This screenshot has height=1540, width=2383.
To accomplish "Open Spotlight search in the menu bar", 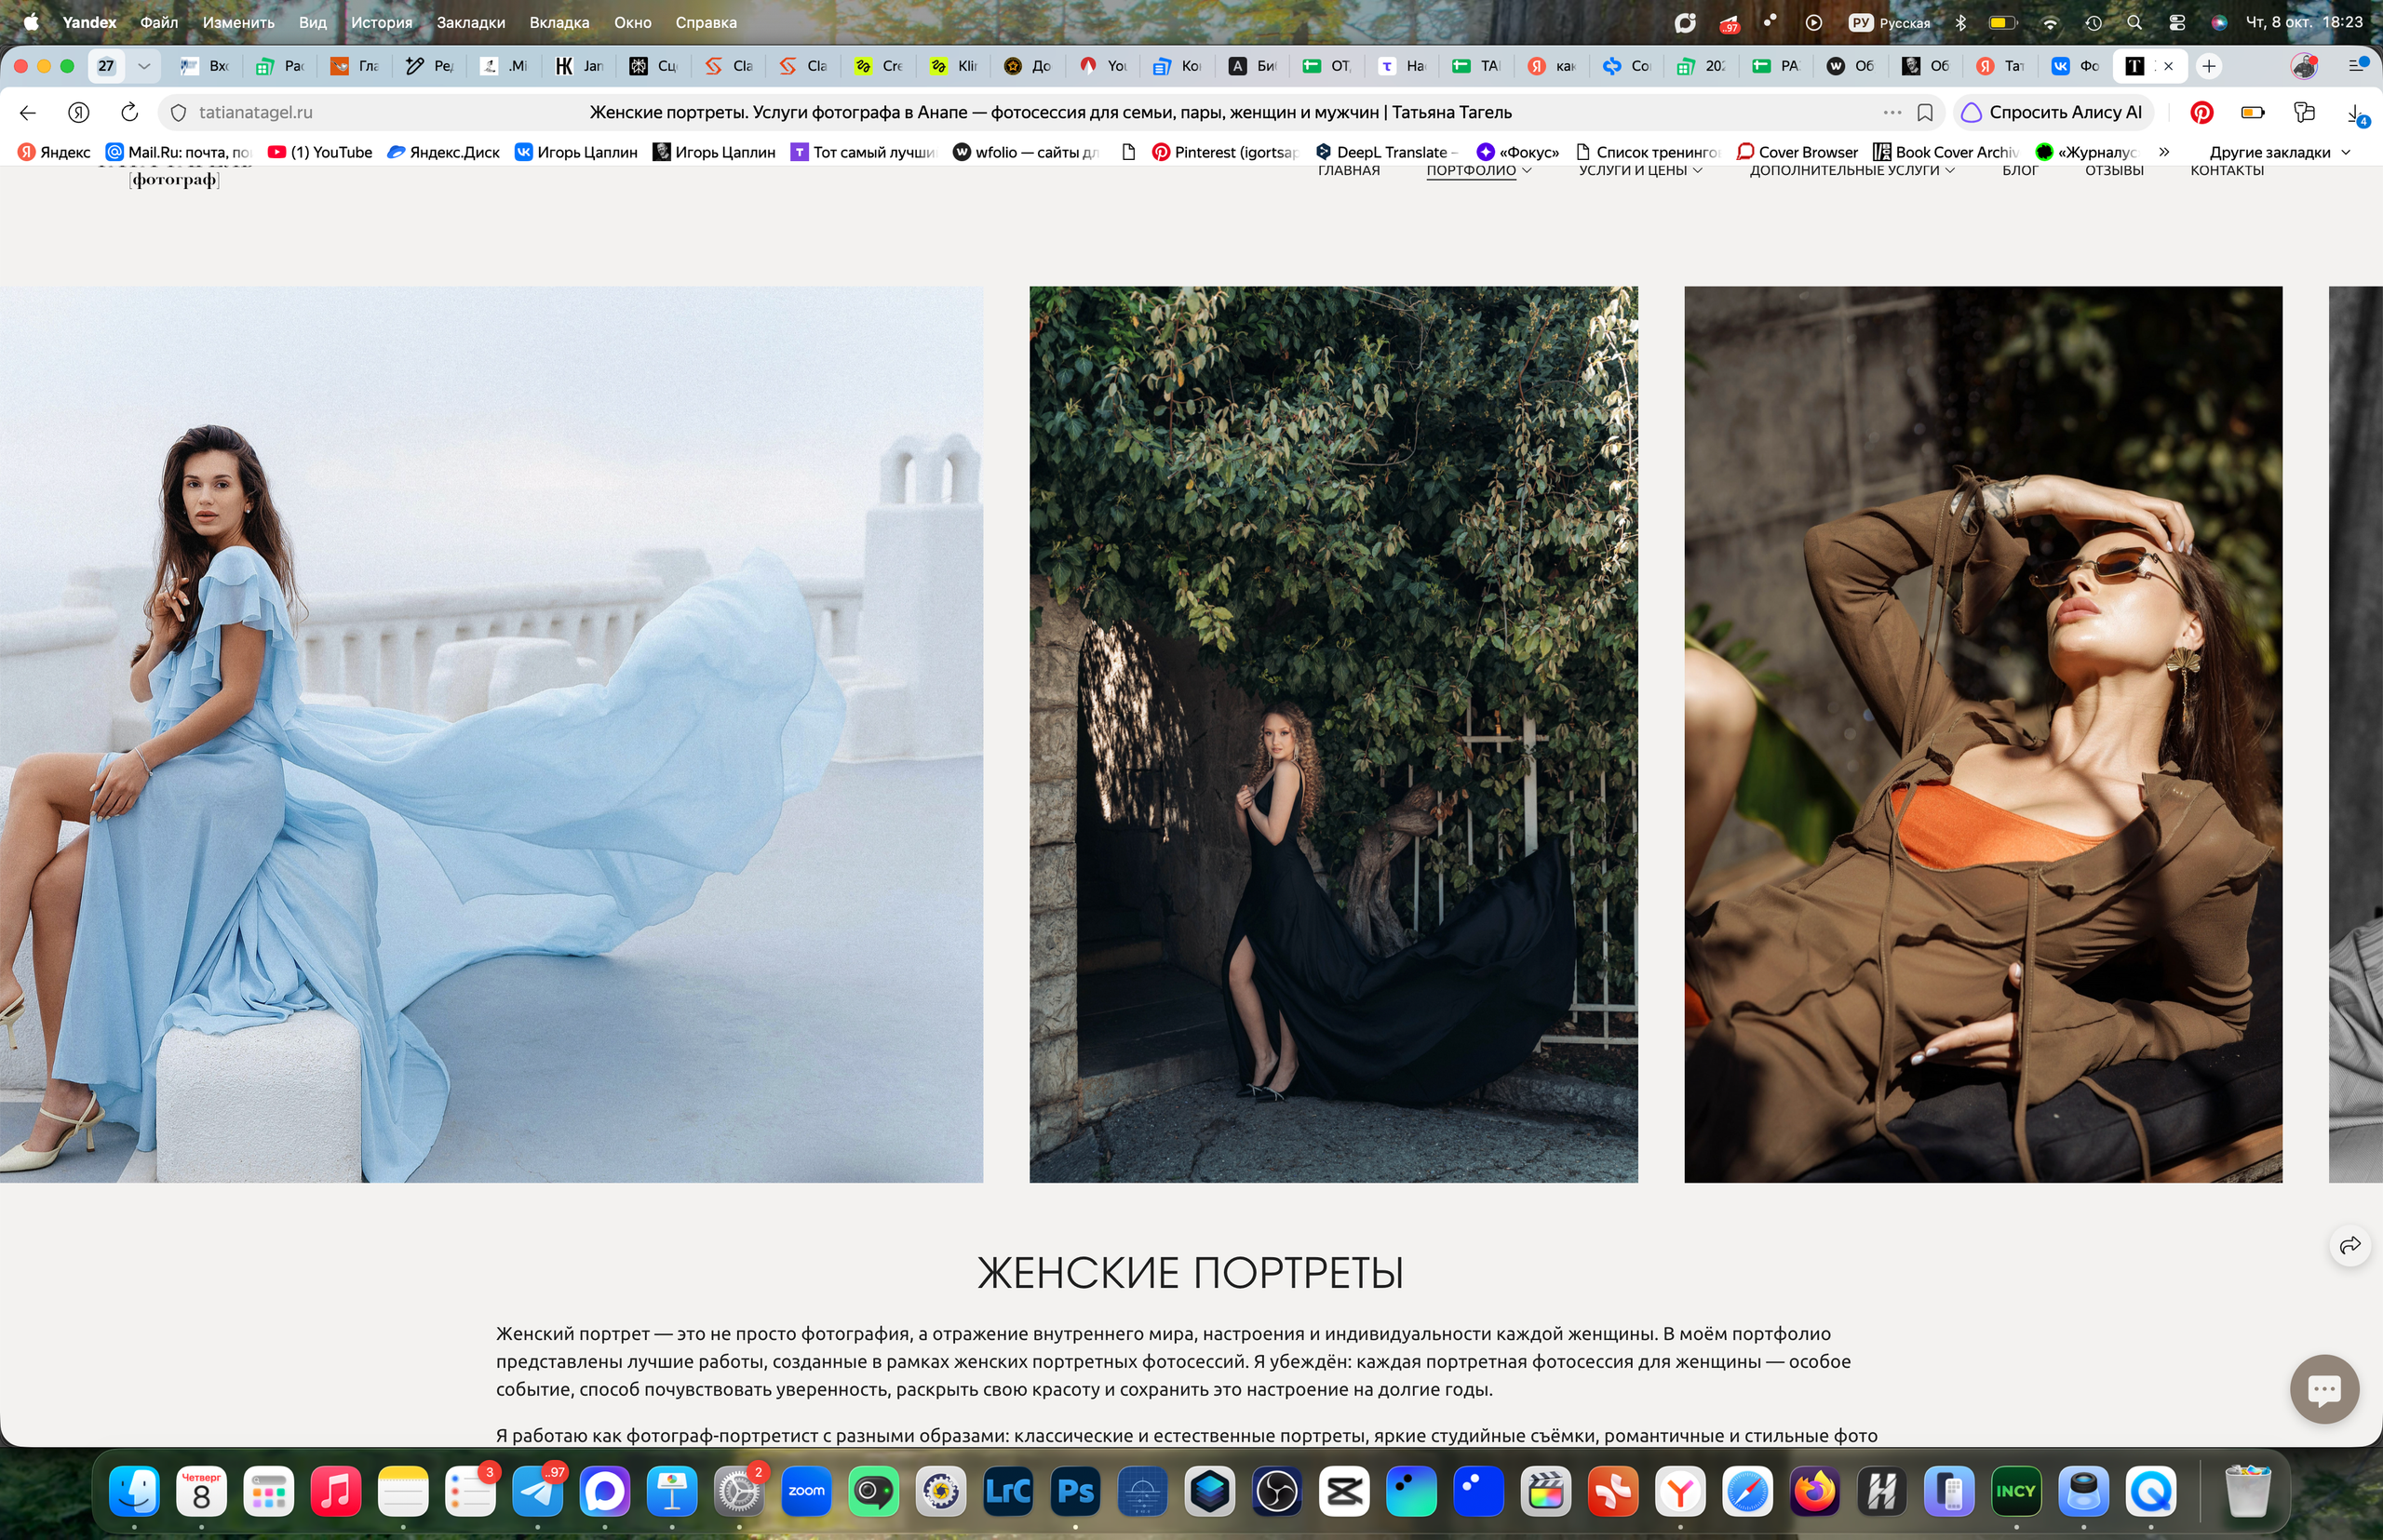I will [x=2134, y=22].
